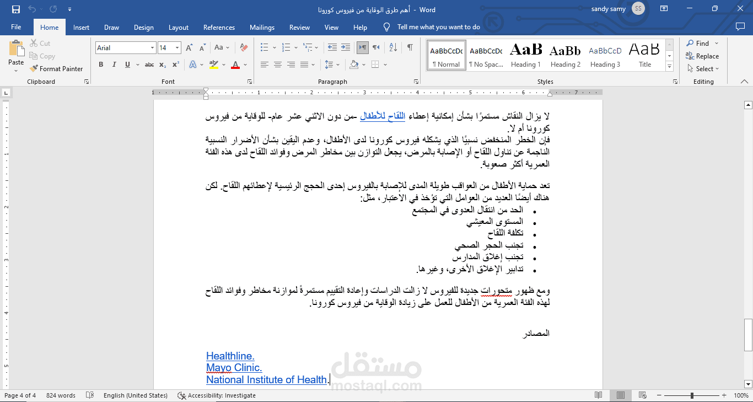The height and width of the screenshot is (402, 753).
Task: Go to the References tab
Action: coord(219,27)
